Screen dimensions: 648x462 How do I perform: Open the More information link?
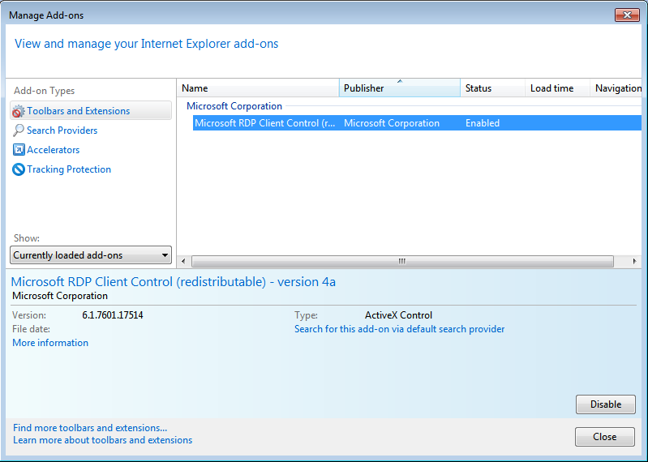pyautogui.click(x=50, y=343)
